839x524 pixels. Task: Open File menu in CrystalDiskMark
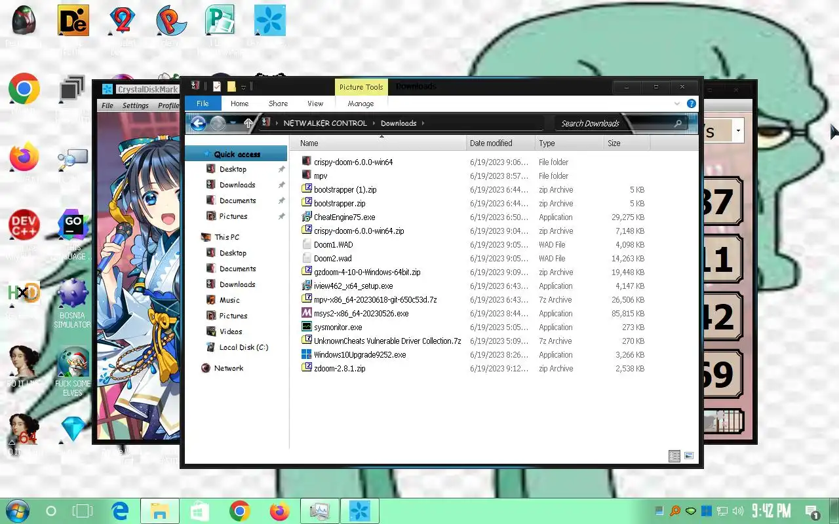pyautogui.click(x=107, y=105)
